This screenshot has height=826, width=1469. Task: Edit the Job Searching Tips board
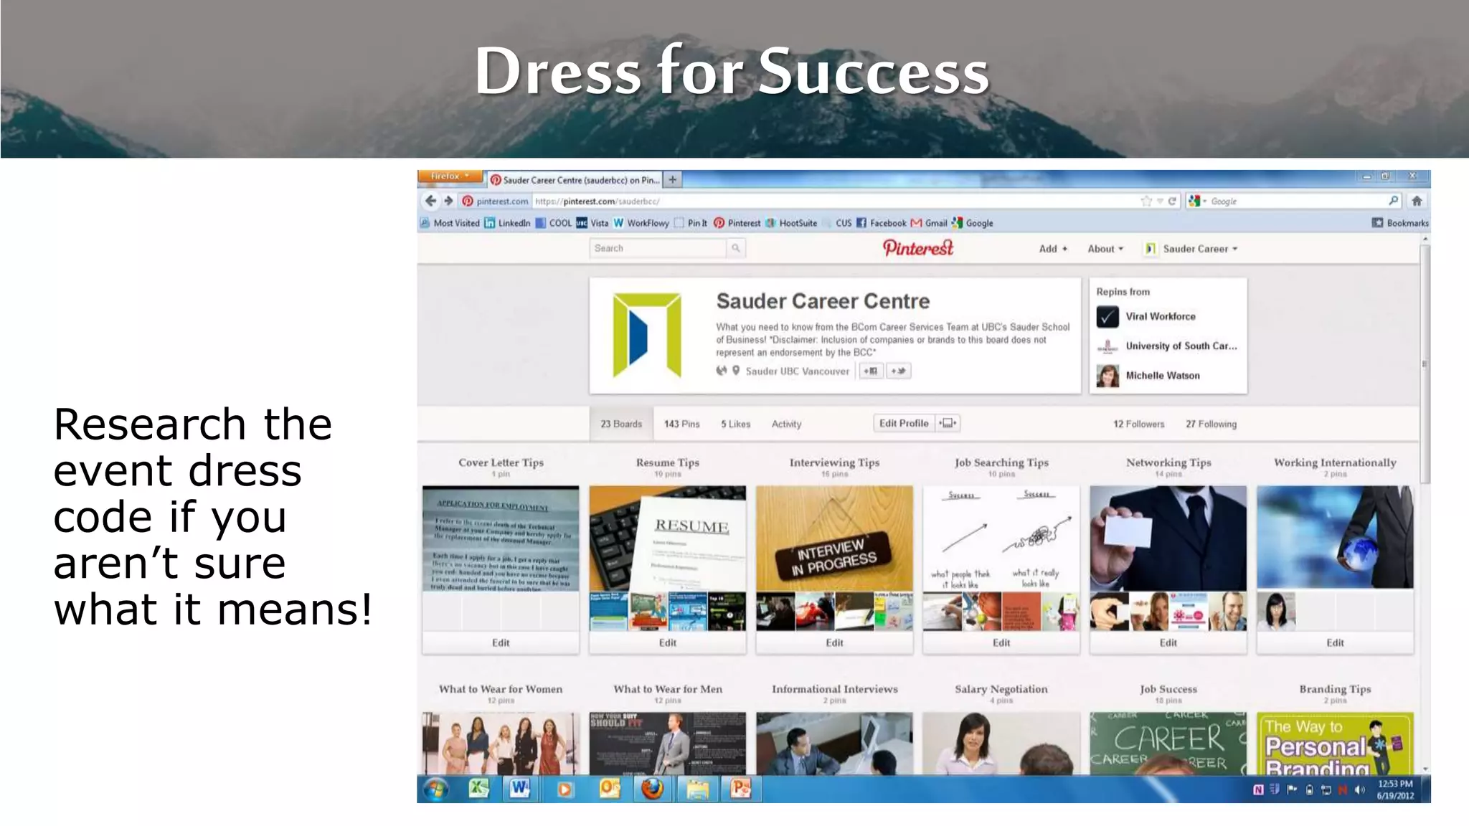tap(1001, 642)
